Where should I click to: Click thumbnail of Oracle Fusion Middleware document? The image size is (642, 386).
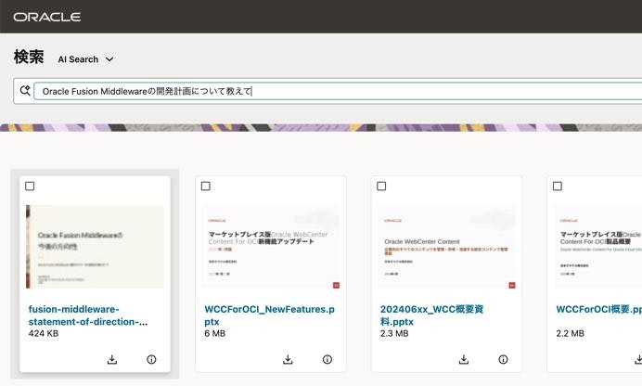pos(95,247)
